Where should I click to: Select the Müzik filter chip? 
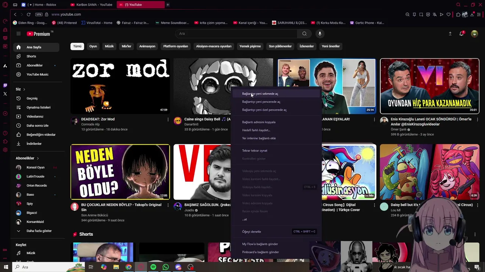point(109,46)
